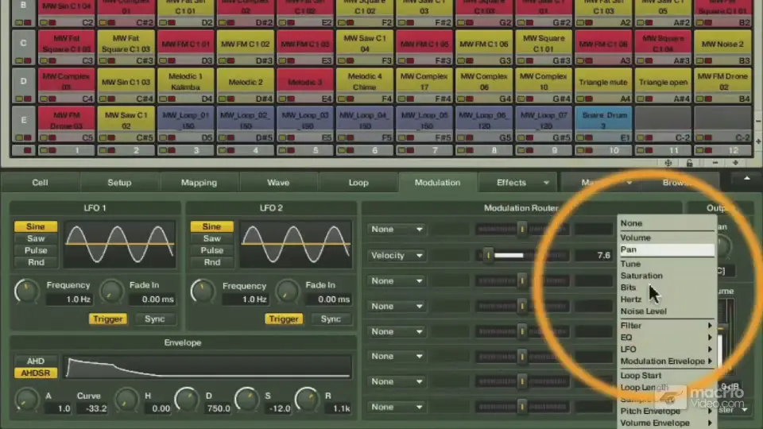Select AHDSR envelope mode
Image resolution: width=763 pixels, height=429 pixels.
[x=36, y=373]
